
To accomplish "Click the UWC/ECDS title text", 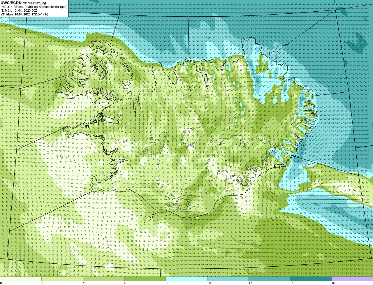I will point(11,3).
